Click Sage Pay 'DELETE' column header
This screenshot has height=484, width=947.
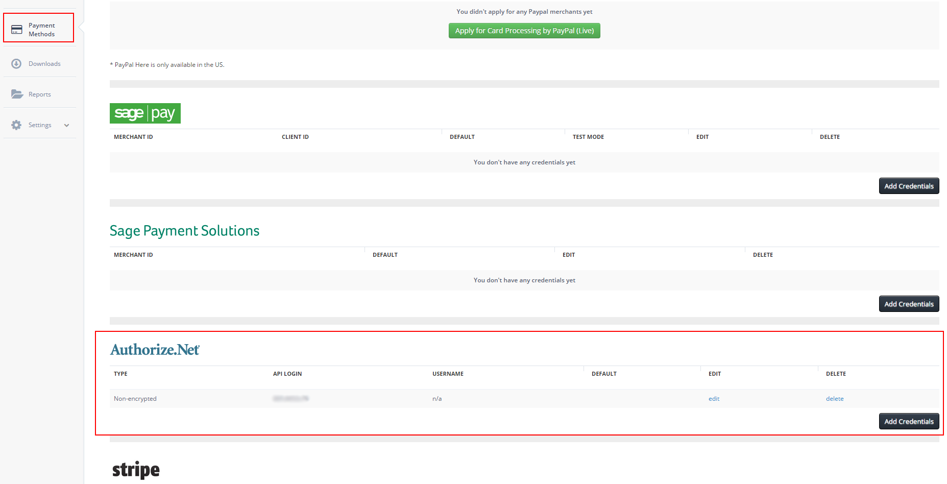coord(830,137)
